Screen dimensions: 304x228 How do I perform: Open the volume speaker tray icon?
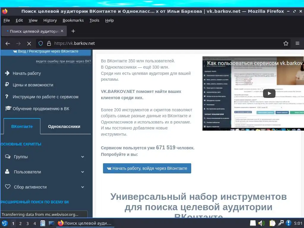tap(261, 223)
